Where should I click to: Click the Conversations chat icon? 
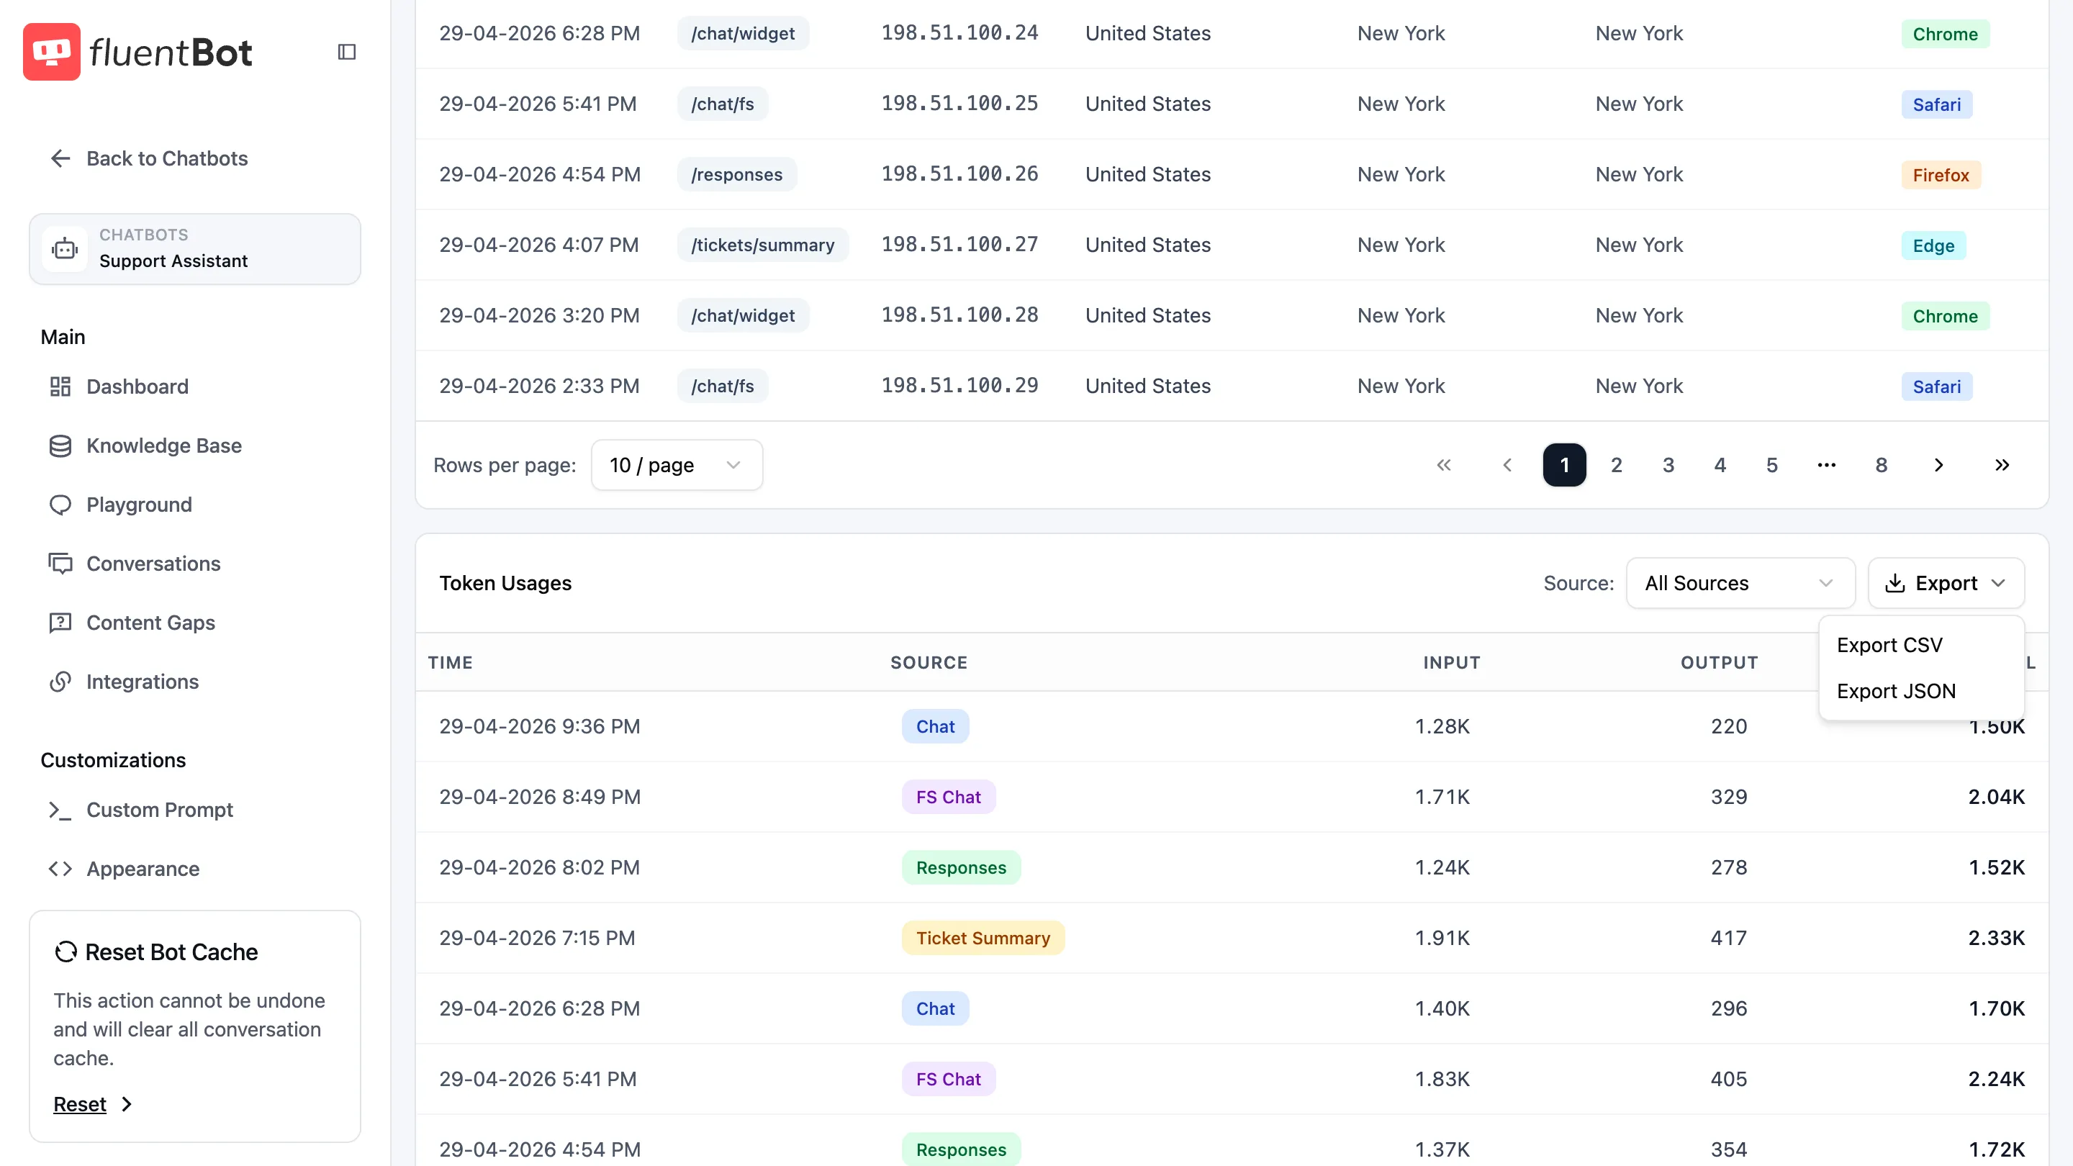coord(60,564)
